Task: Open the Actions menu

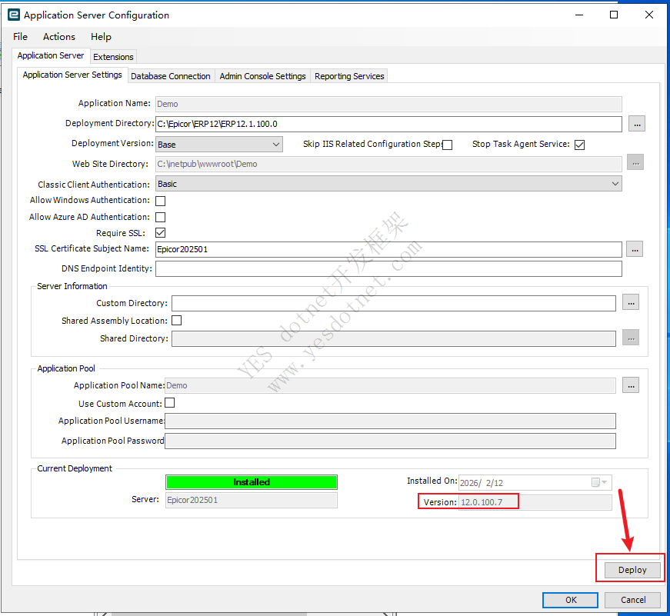Action: click(59, 36)
